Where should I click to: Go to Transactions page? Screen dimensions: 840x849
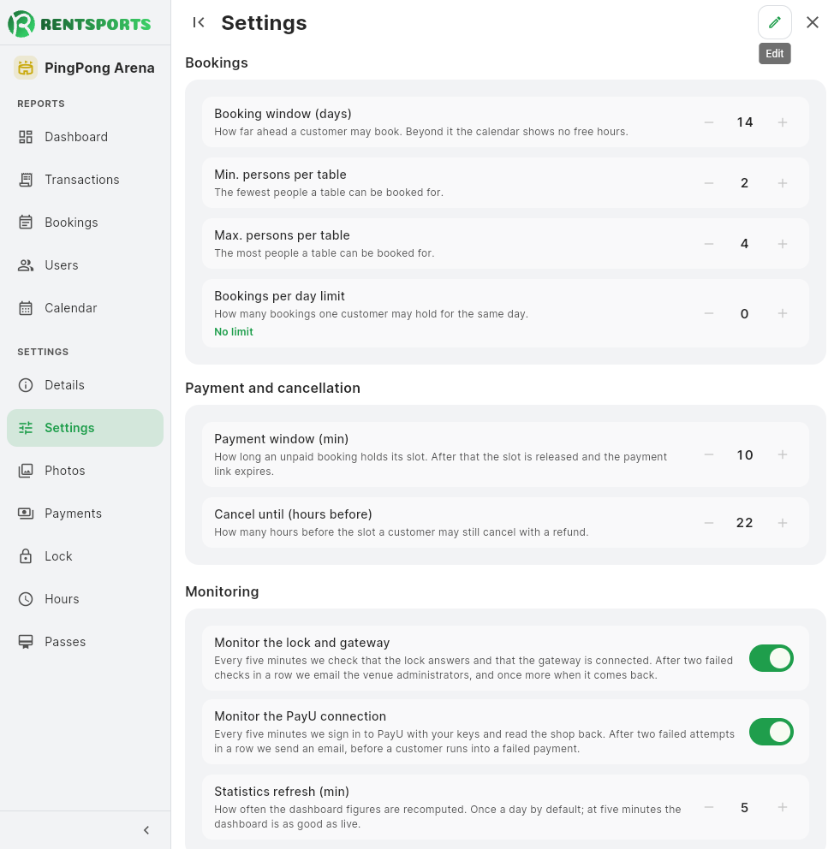(85, 180)
